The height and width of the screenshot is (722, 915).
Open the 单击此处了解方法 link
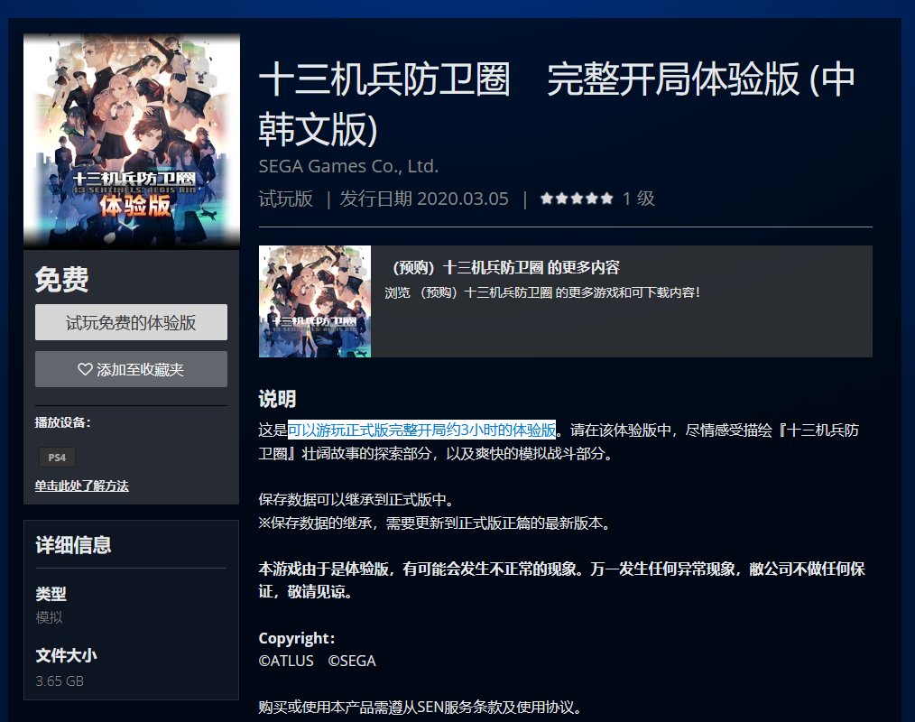82,486
